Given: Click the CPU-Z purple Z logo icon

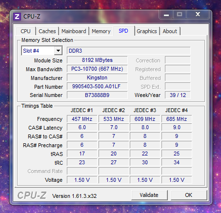Looking at the screenshot, I should [17, 17].
